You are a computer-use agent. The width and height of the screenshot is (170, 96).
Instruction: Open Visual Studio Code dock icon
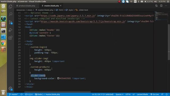point(3,37)
